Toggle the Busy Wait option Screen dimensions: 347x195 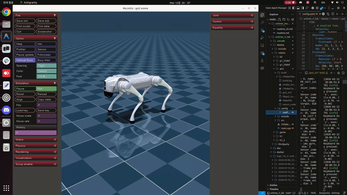tap(46, 60)
